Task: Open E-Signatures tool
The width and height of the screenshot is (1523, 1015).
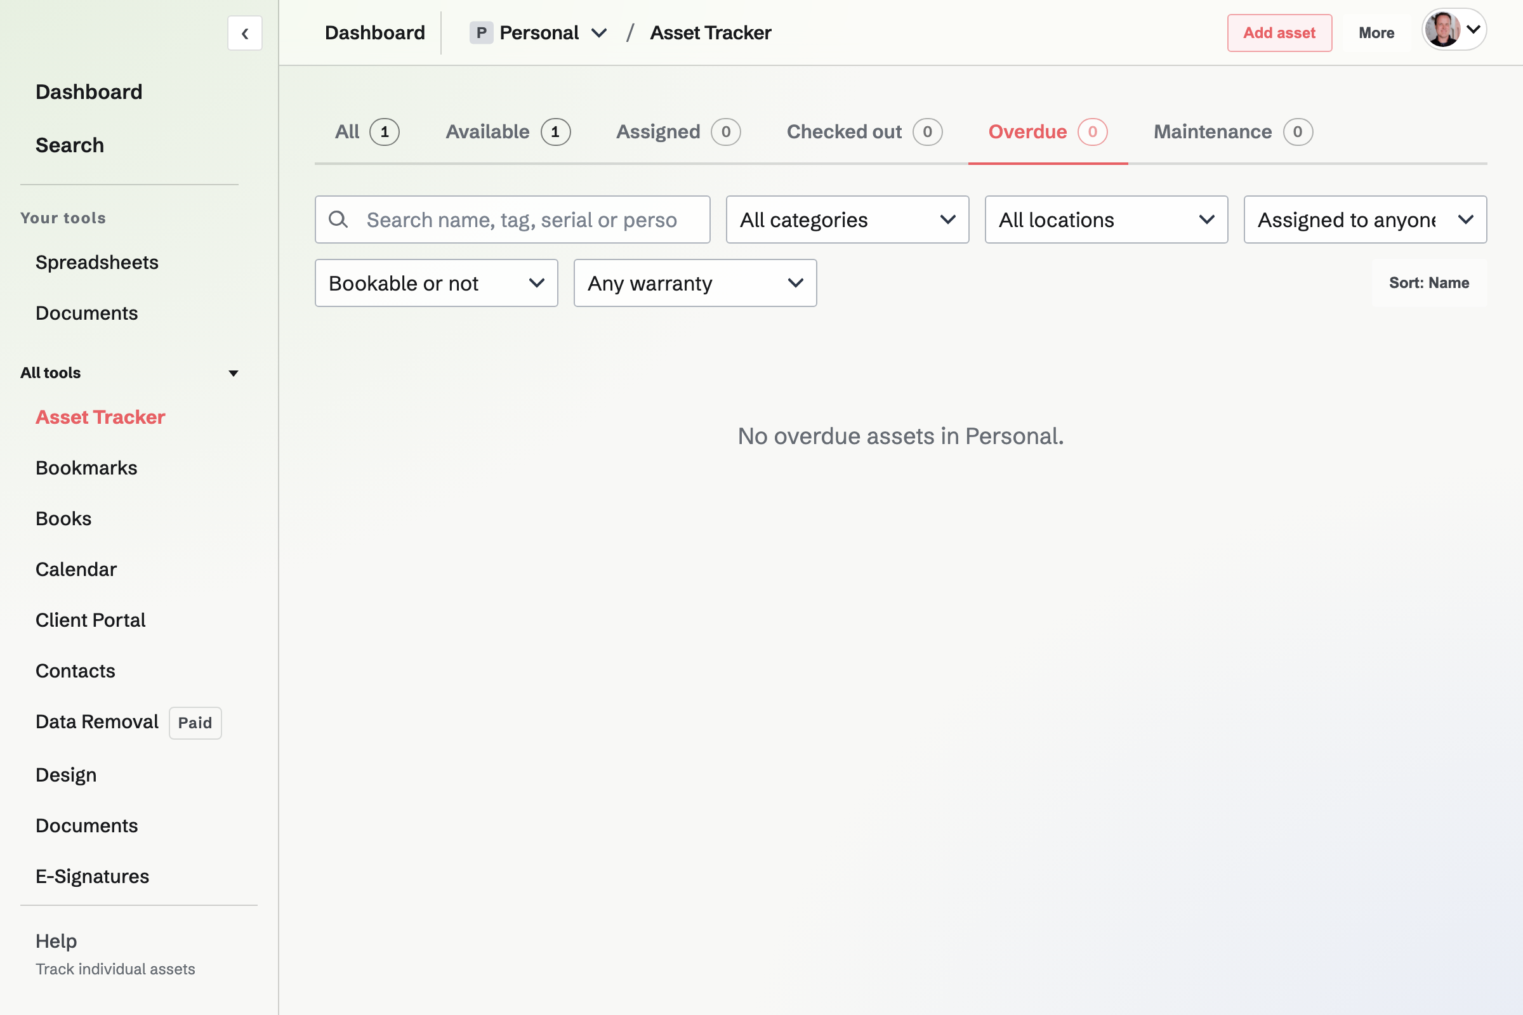Action: [93, 876]
